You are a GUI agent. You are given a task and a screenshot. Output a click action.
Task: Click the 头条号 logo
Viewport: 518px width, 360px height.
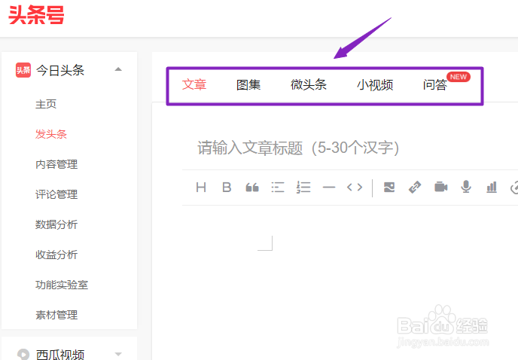(x=36, y=15)
